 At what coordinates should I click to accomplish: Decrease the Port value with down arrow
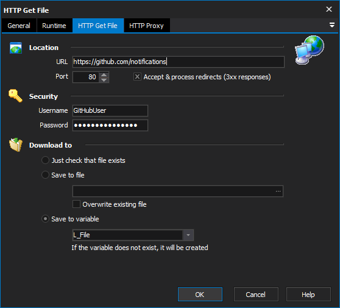click(x=104, y=80)
